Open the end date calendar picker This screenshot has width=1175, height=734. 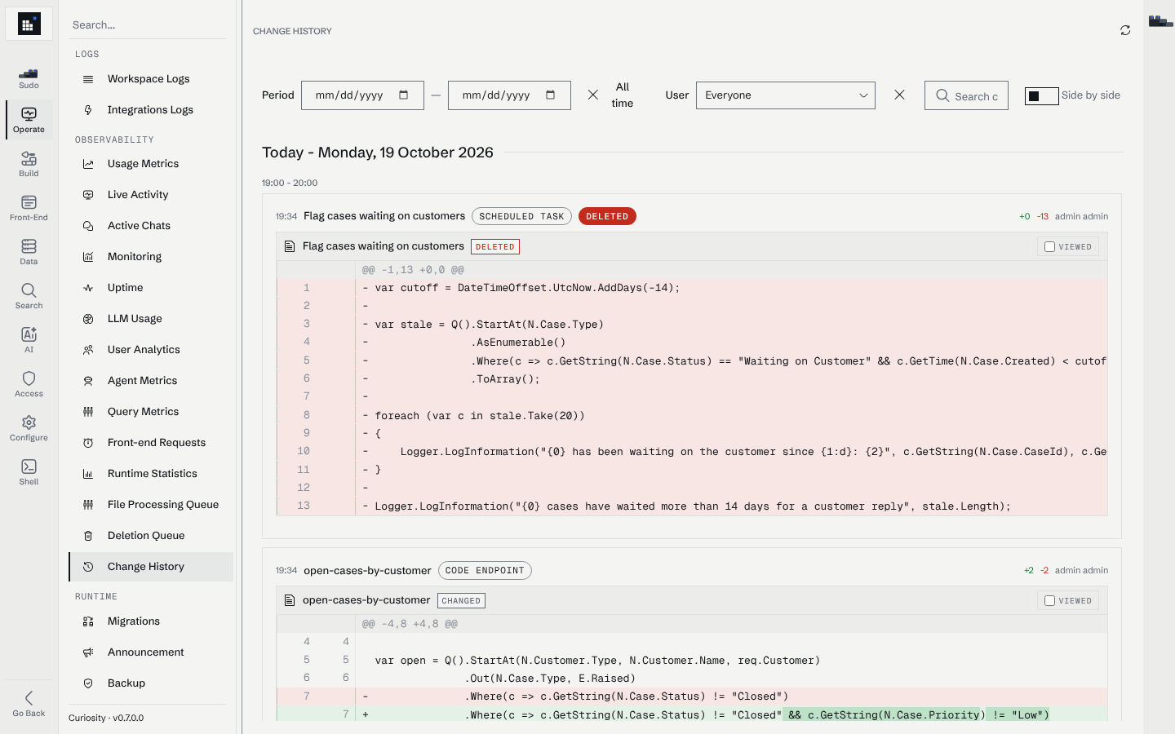coord(551,95)
